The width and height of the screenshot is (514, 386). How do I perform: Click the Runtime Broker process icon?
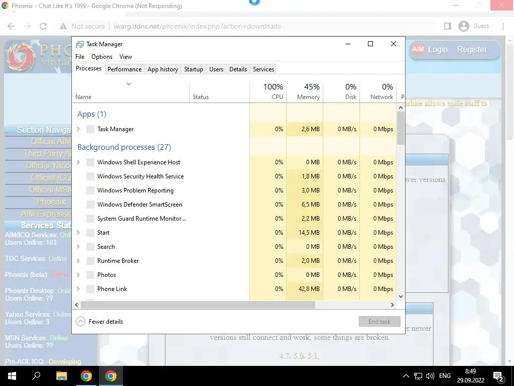pos(90,261)
